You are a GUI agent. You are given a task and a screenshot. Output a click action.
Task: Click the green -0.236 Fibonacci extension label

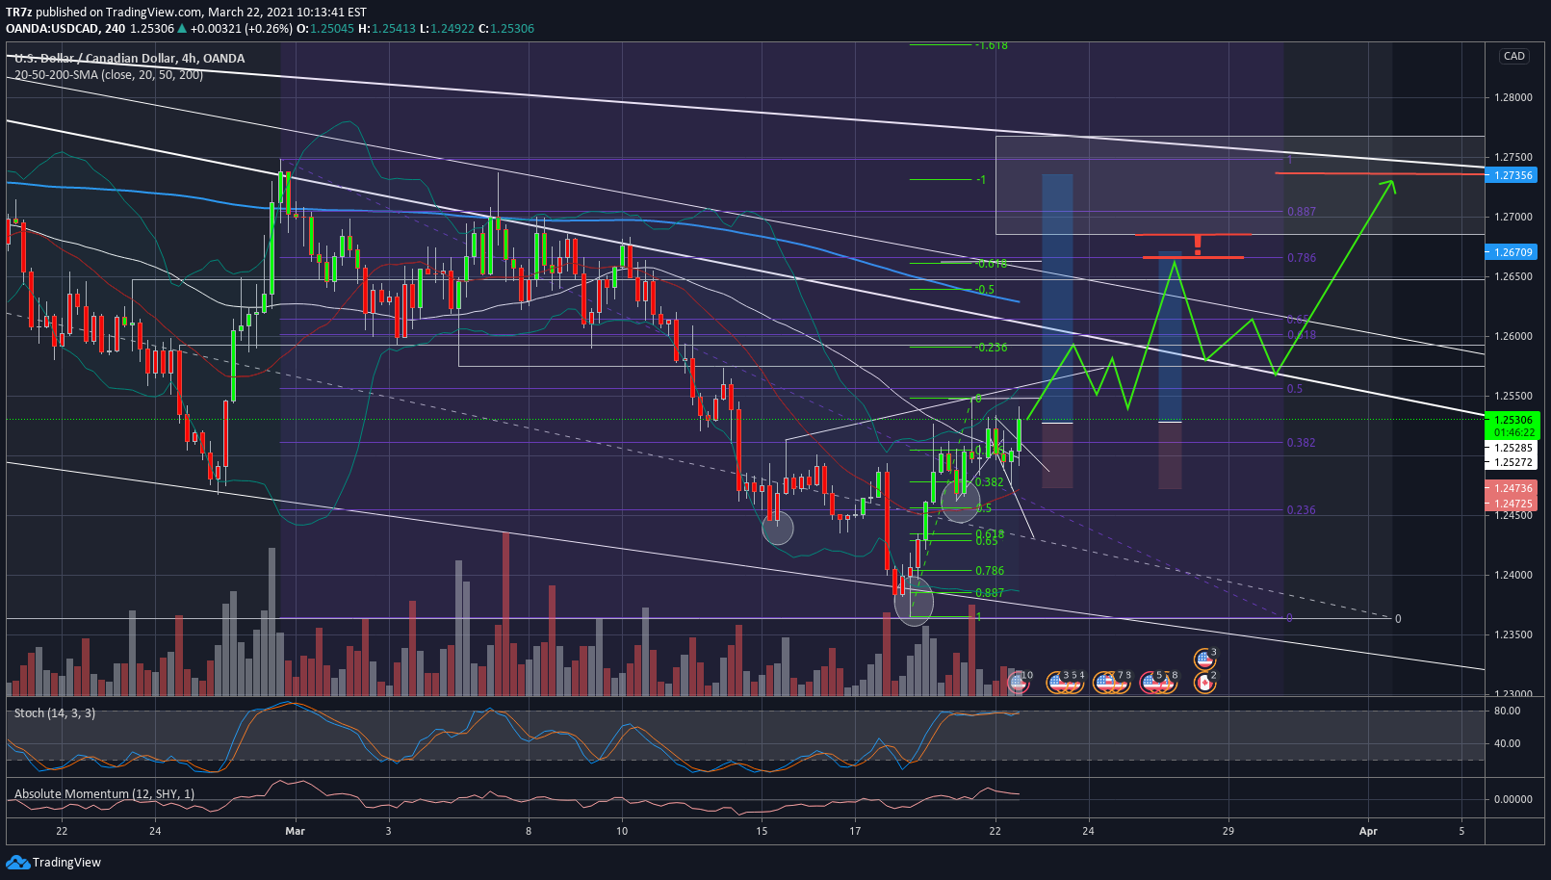click(x=991, y=348)
